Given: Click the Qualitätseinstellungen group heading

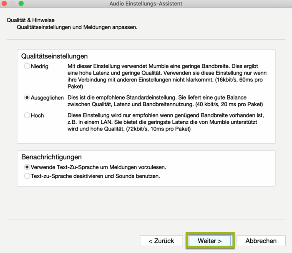Looking at the screenshot, I should tap(54, 56).
